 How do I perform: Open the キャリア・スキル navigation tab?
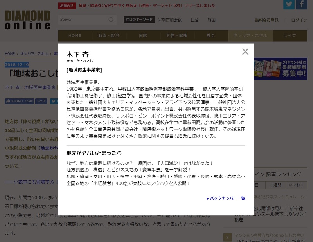(x=250, y=36)
